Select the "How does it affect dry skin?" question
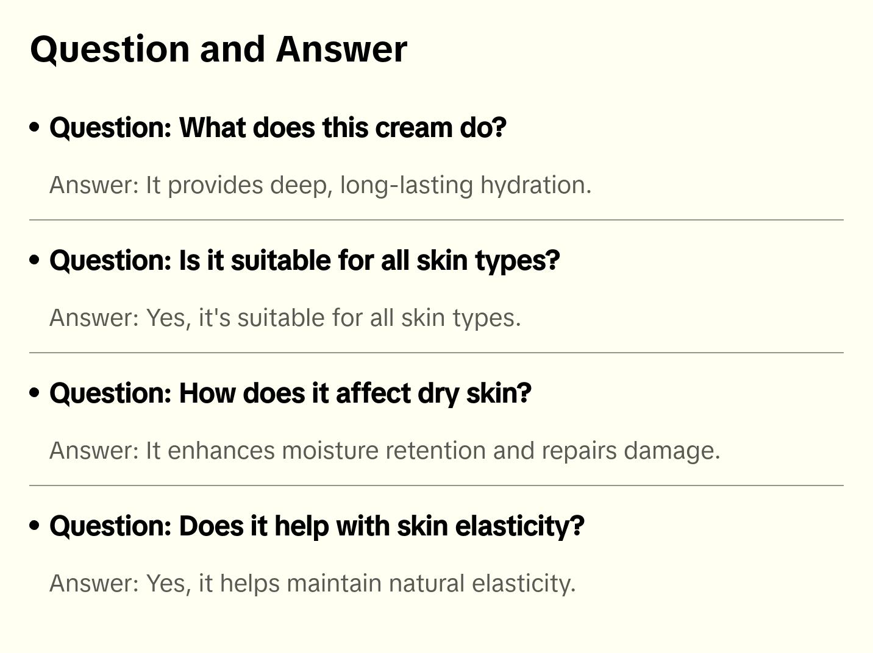 290,394
